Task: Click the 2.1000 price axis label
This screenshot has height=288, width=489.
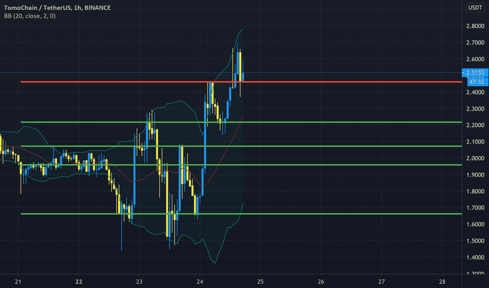Action: point(475,142)
